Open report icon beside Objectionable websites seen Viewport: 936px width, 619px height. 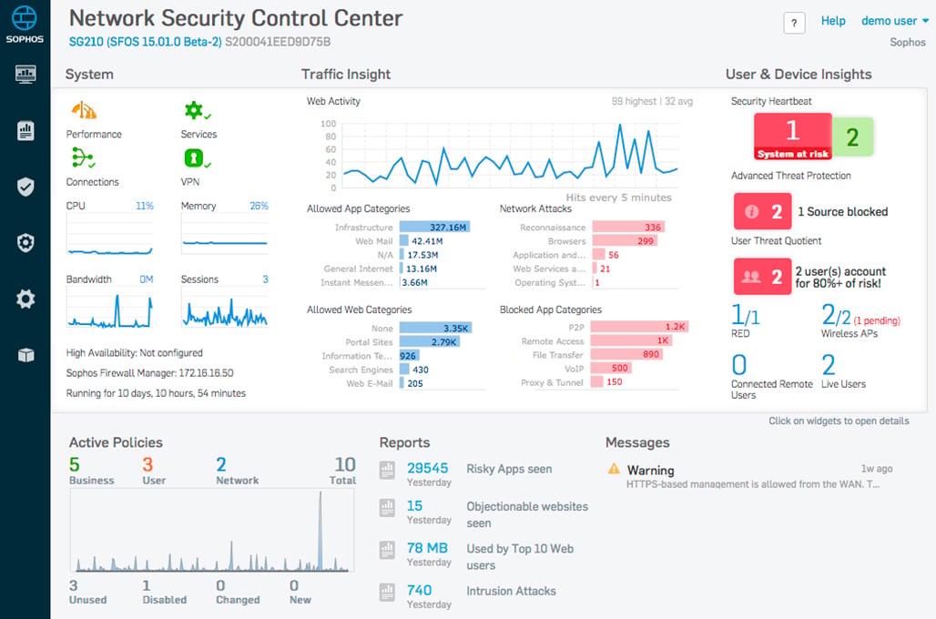[387, 508]
